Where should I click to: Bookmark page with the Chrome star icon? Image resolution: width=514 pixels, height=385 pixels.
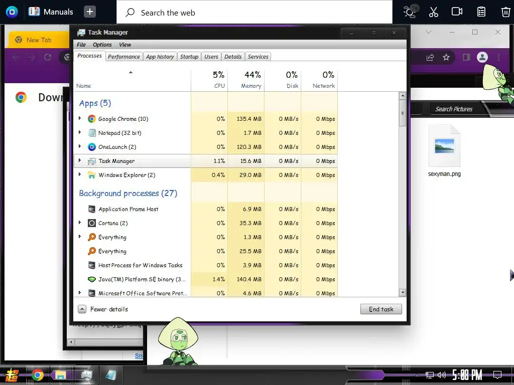(x=446, y=57)
